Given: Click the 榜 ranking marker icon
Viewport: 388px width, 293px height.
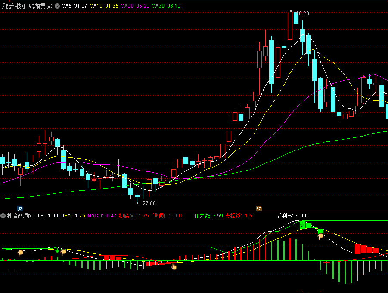Looking at the screenshot, I should point(259,208).
